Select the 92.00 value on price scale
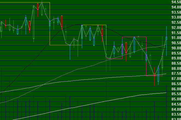This screenshot has width=181, height=120. 176,28
